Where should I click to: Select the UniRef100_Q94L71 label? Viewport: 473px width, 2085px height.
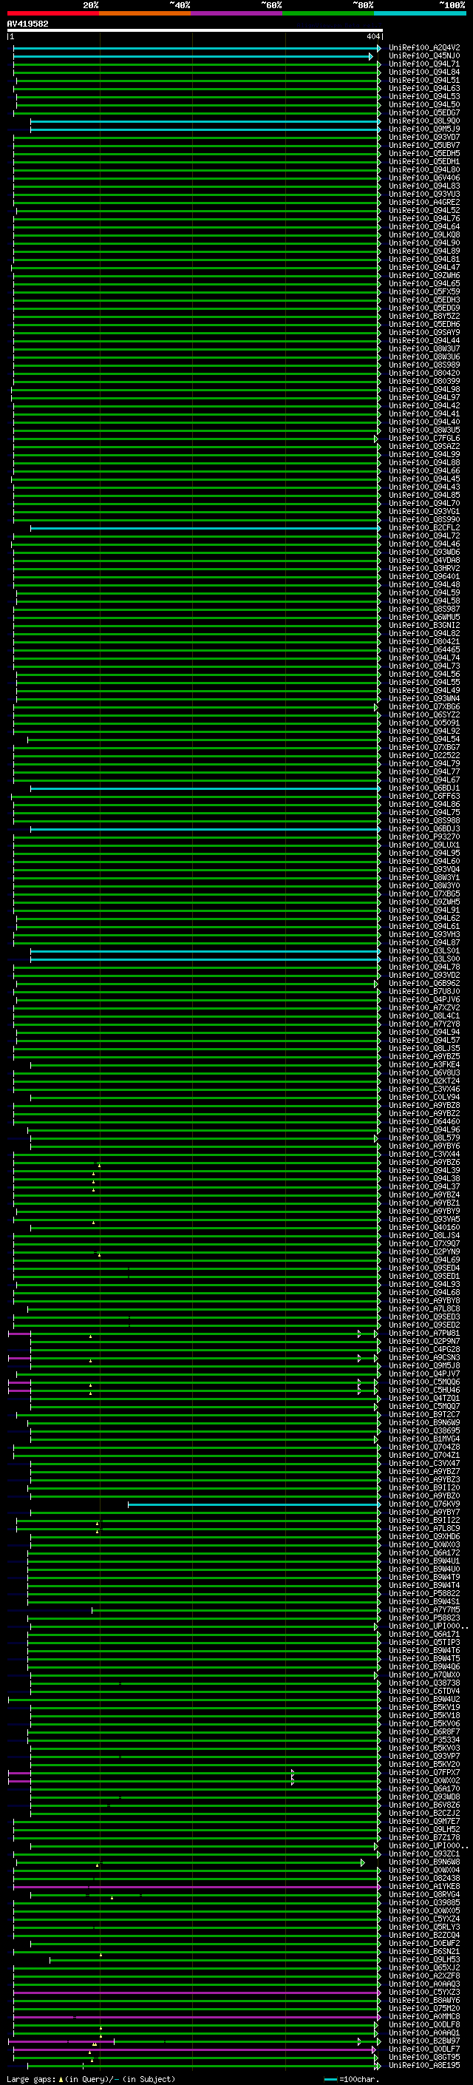424,64
